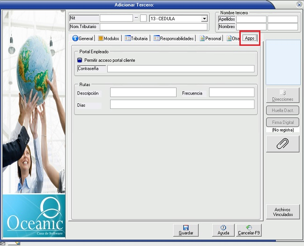Open the General tab with info icon

click(82, 38)
